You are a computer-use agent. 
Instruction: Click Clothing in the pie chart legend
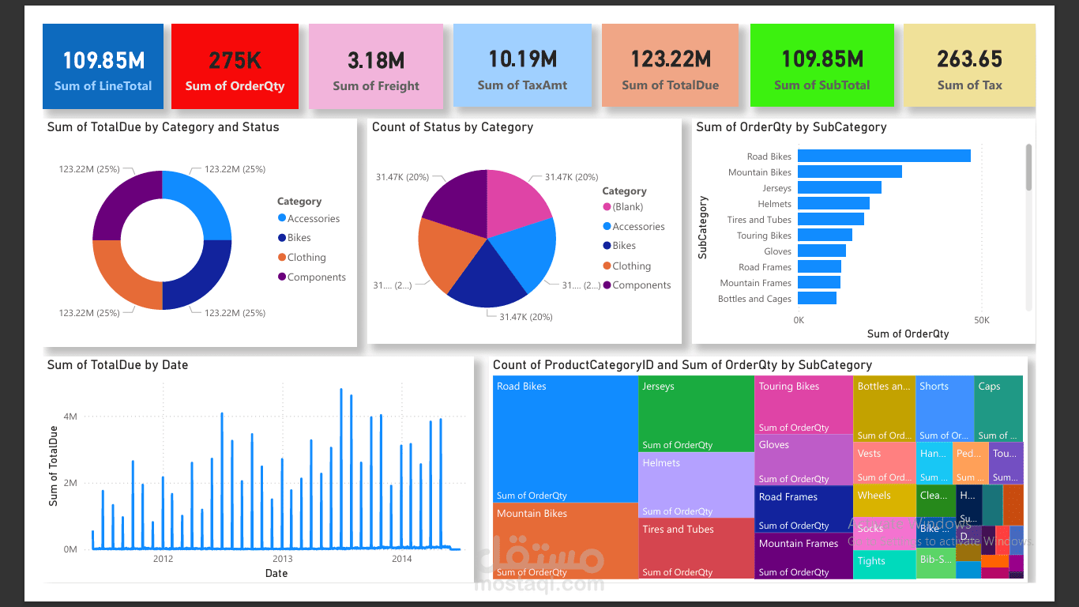tap(626, 266)
